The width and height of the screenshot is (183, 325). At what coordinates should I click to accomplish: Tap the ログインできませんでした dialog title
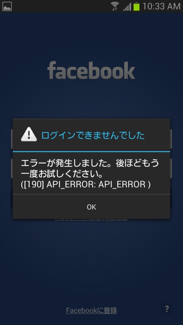click(93, 135)
